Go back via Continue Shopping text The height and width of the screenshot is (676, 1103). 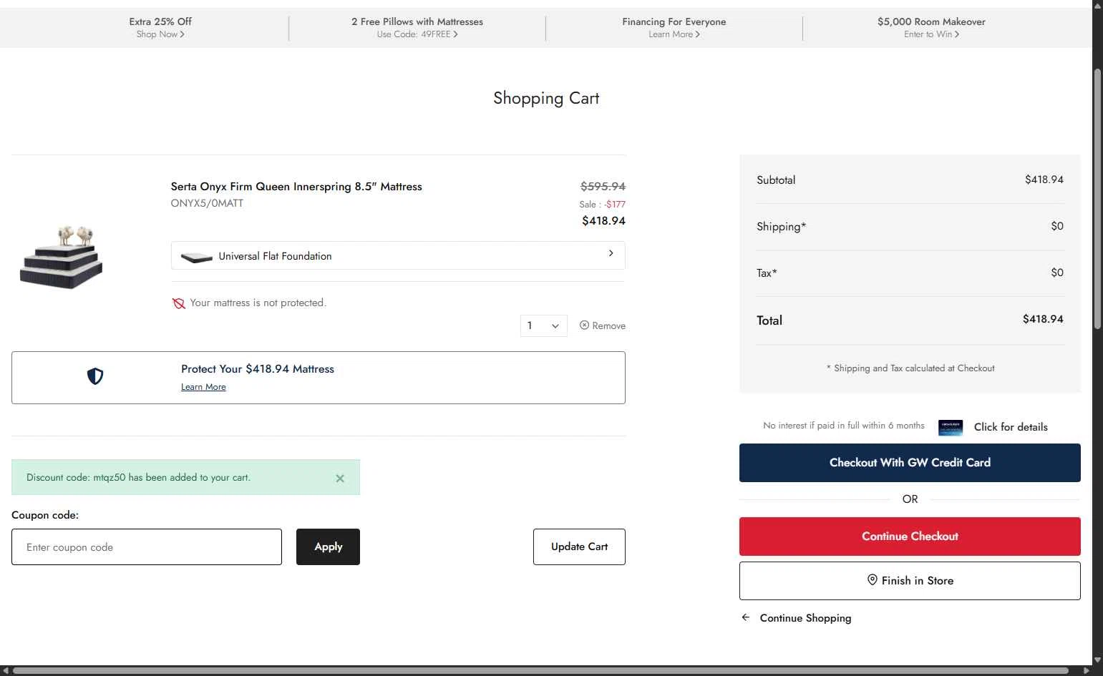click(x=805, y=618)
